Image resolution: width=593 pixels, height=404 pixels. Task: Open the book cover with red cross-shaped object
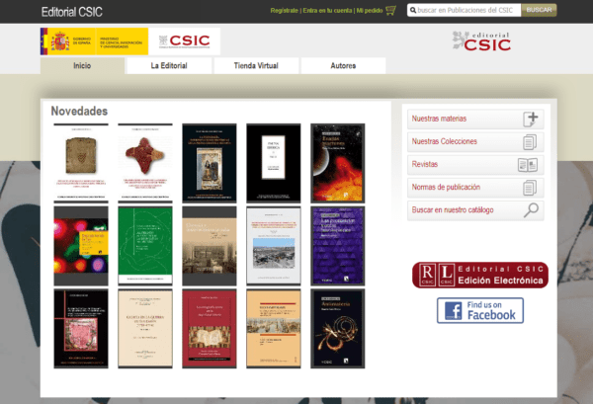pyautogui.click(x=145, y=163)
